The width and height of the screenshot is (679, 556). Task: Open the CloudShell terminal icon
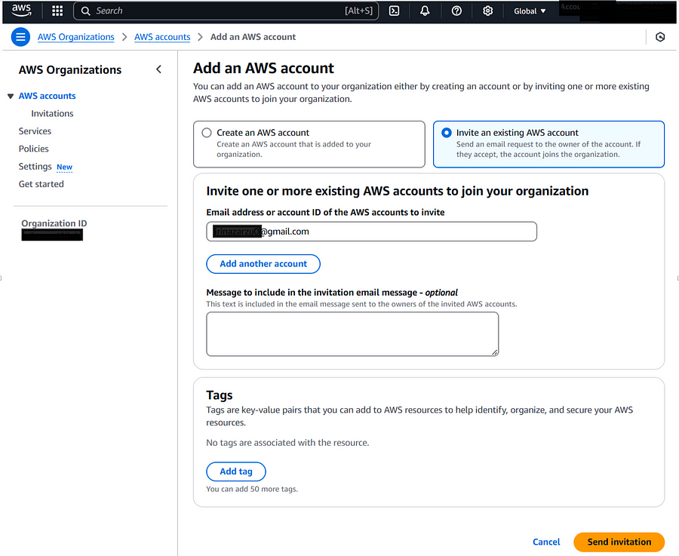pos(394,11)
